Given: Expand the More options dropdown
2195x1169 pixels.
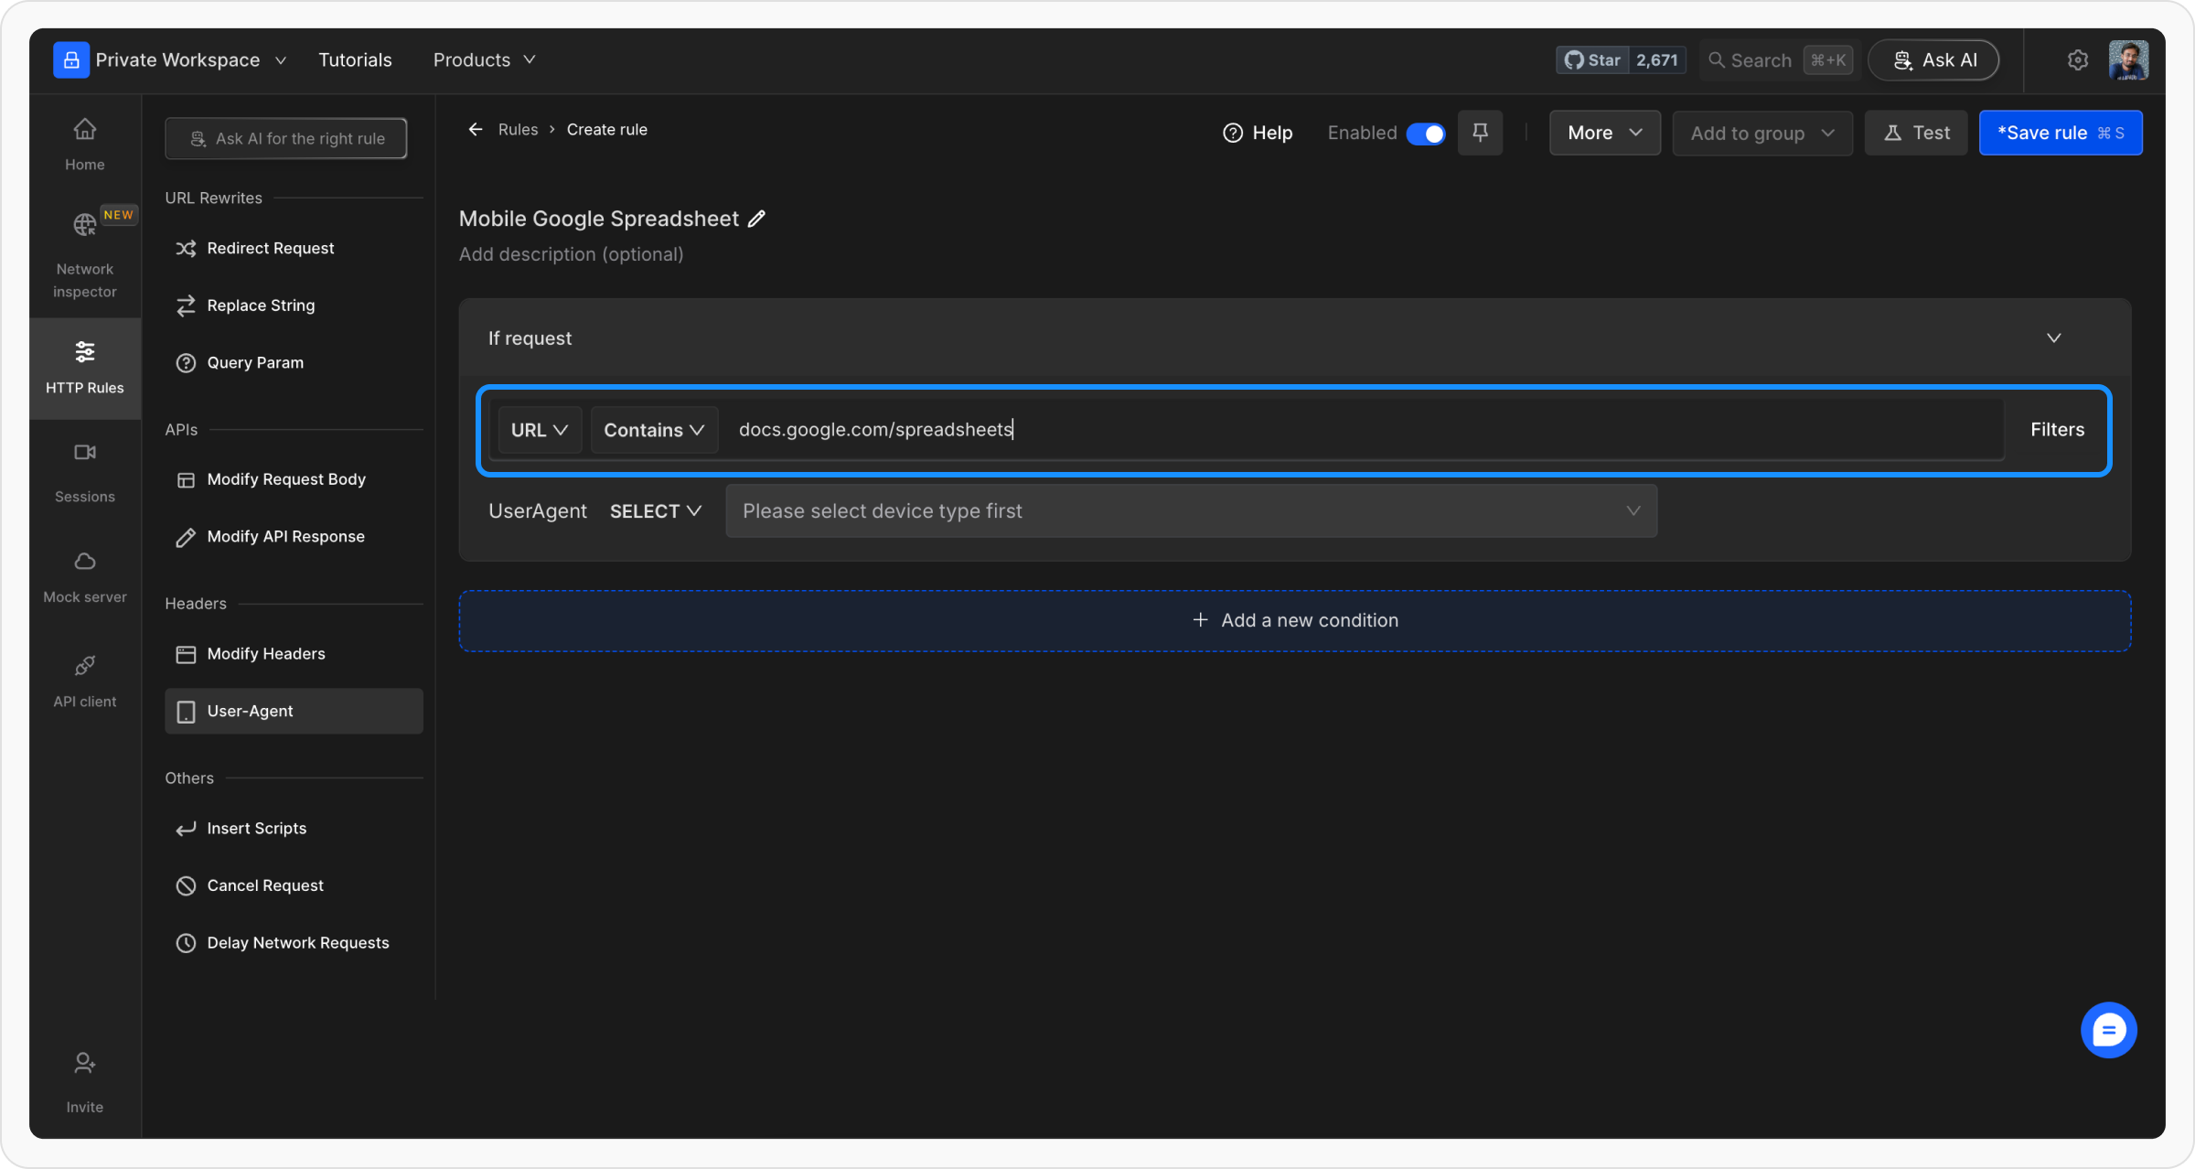Looking at the screenshot, I should pos(1604,134).
